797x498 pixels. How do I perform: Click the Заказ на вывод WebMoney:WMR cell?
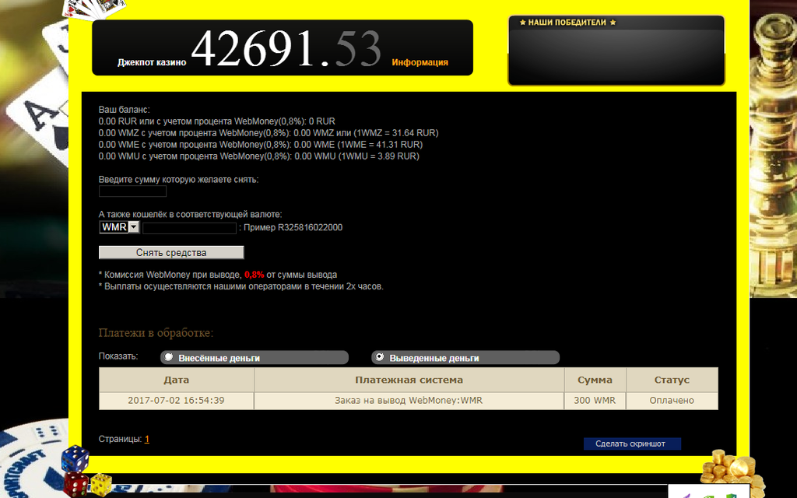point(409,401)
